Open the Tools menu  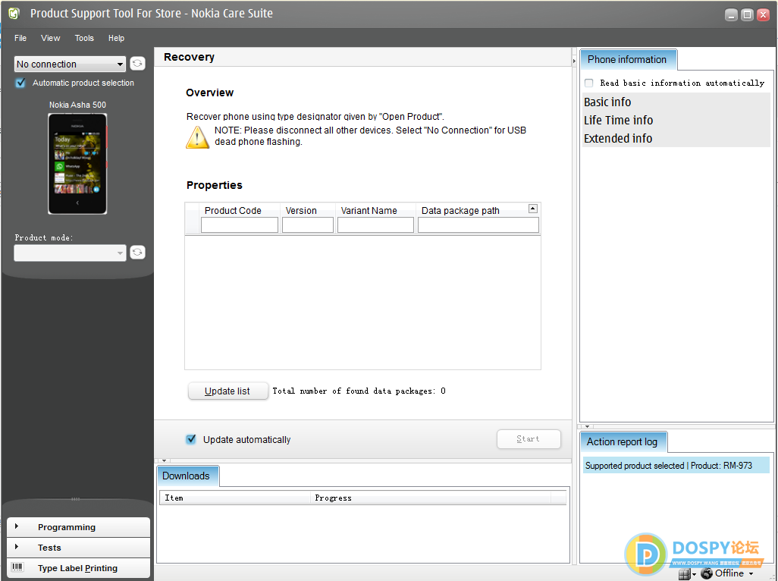click(84, 38)
